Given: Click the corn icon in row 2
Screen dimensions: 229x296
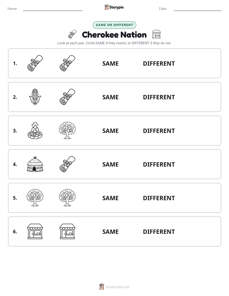Looking at the screenshot, I should click(35, 97).
